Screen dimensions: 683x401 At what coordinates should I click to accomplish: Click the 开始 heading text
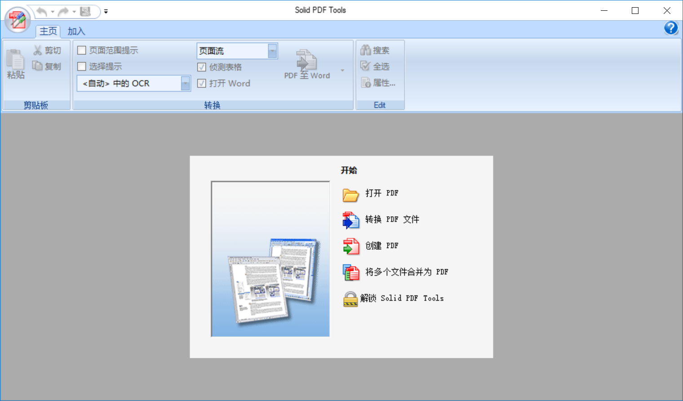(349, 170)
